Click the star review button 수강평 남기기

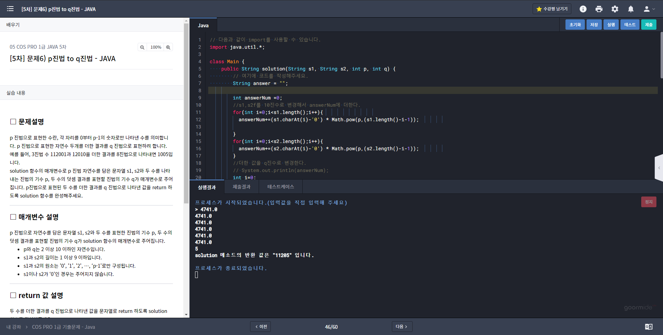click(552, 9)
